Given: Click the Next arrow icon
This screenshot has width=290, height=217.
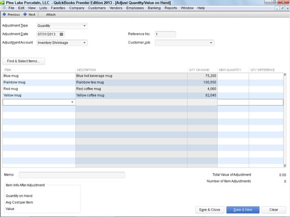Looking at the screenshot, I should tap(25, 15).
